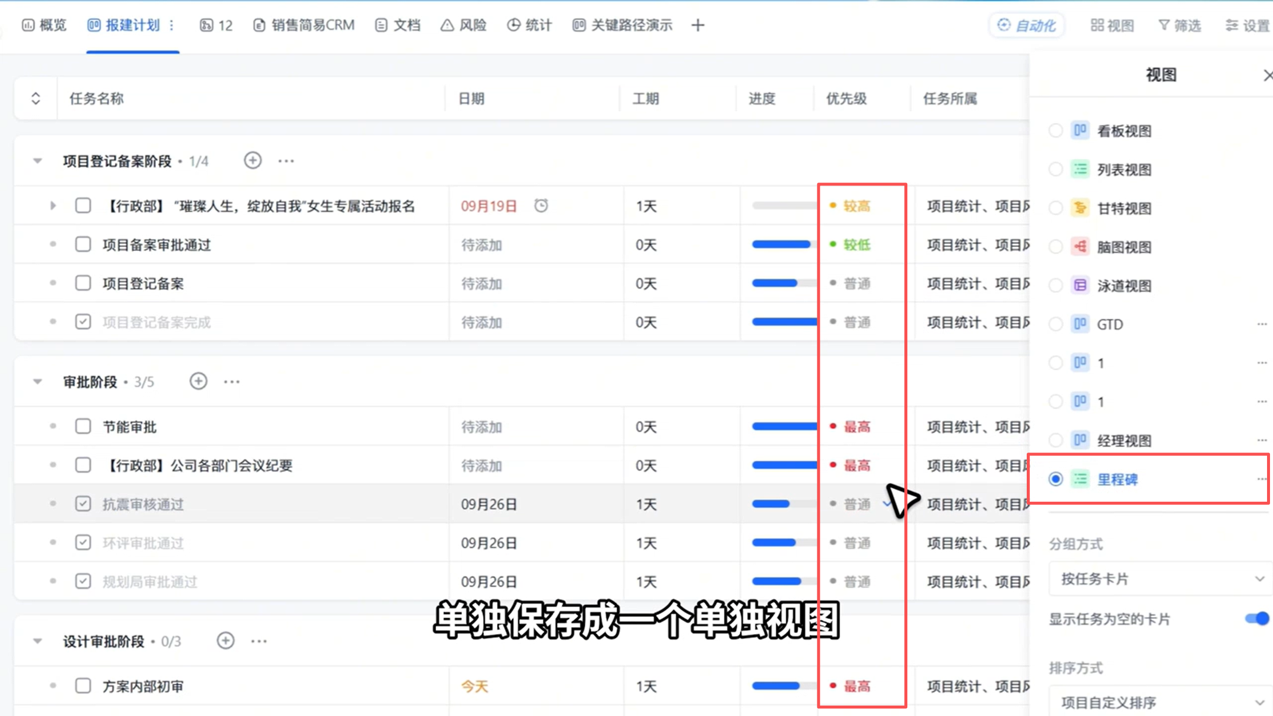The image size is (1273, 716).
Task: Click the 里程碑 list view icon
Action: pyautogui.click(x=1080, y=479)
